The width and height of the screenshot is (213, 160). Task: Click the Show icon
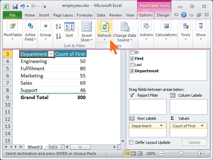pos(201,26)
